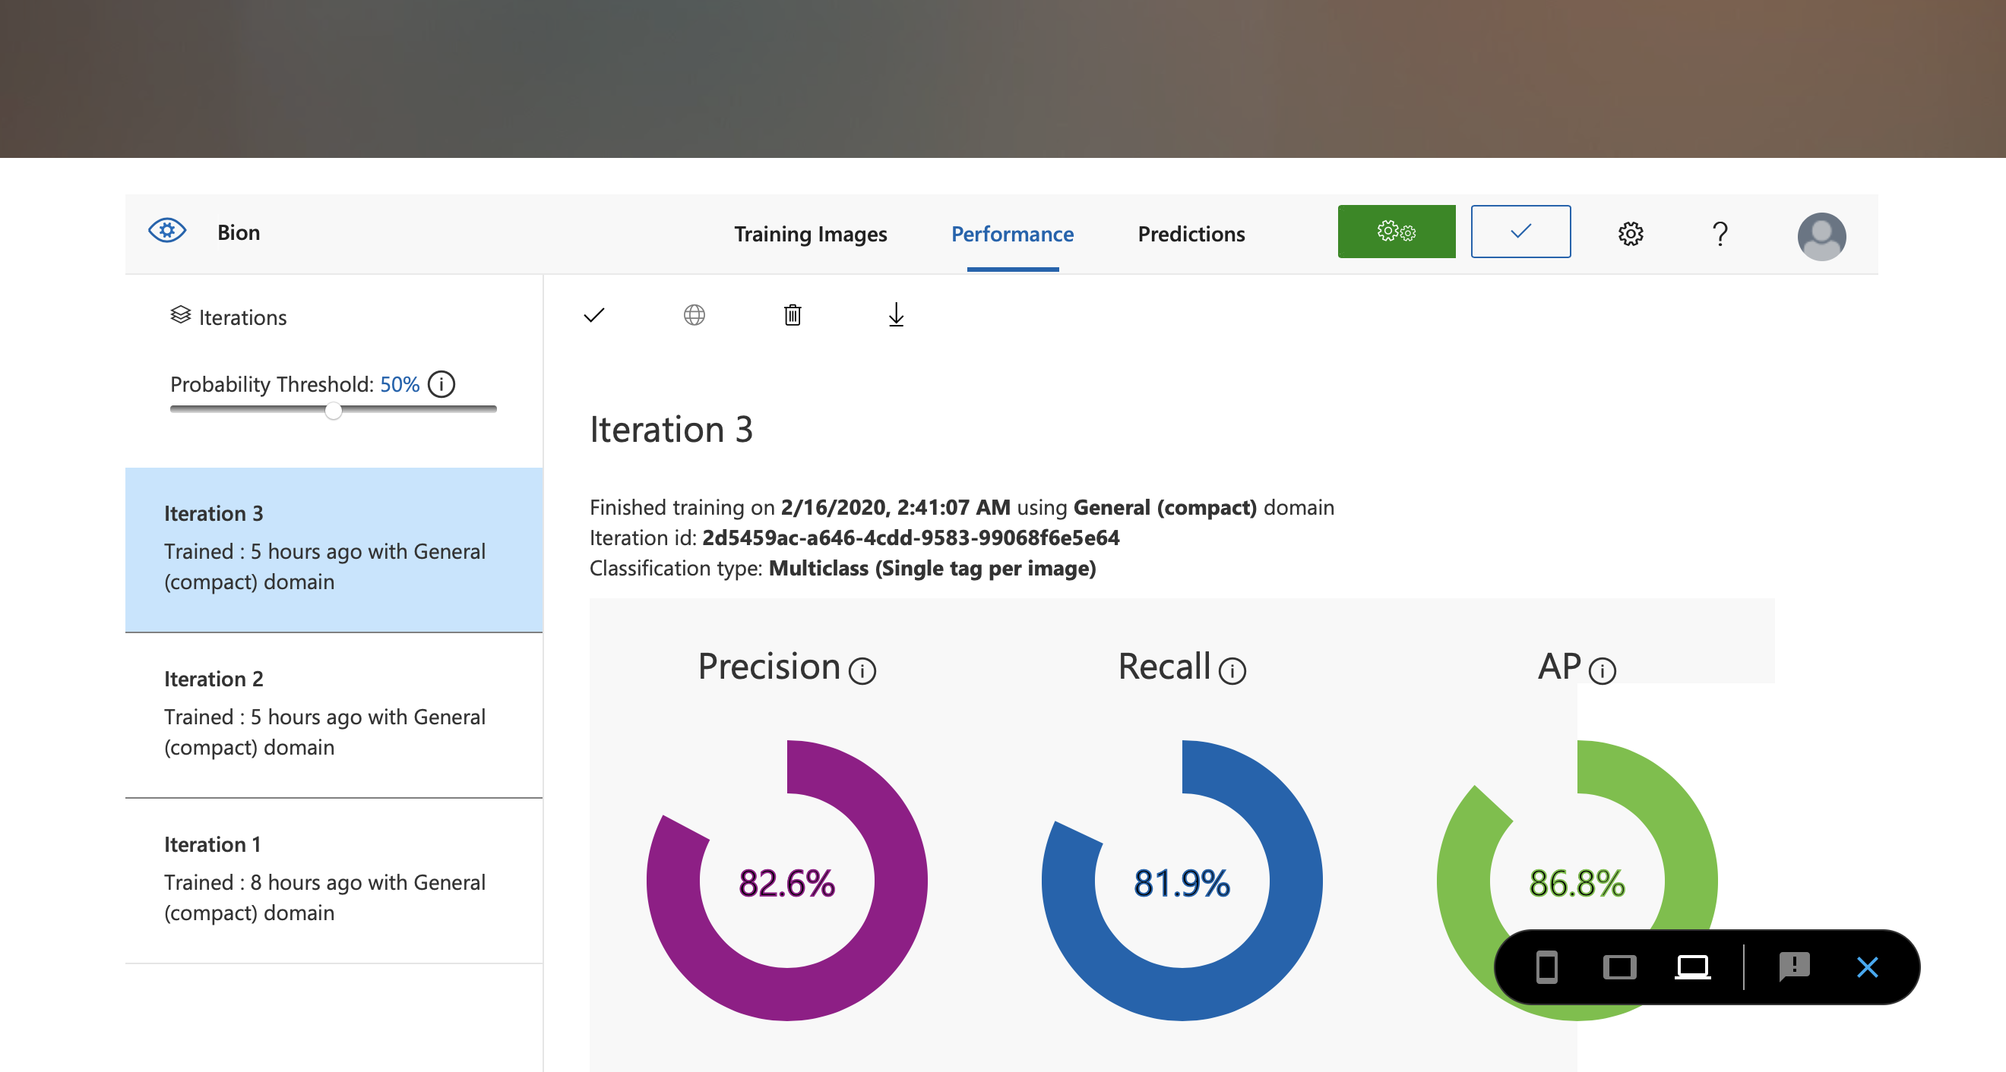2006x1072 pixels.
Task: Click the Recall info icon
Action: pyautogui.click(x=1232, y=670)
